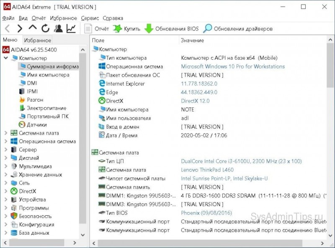Select Датчики sensors tree item

(33, 125)
